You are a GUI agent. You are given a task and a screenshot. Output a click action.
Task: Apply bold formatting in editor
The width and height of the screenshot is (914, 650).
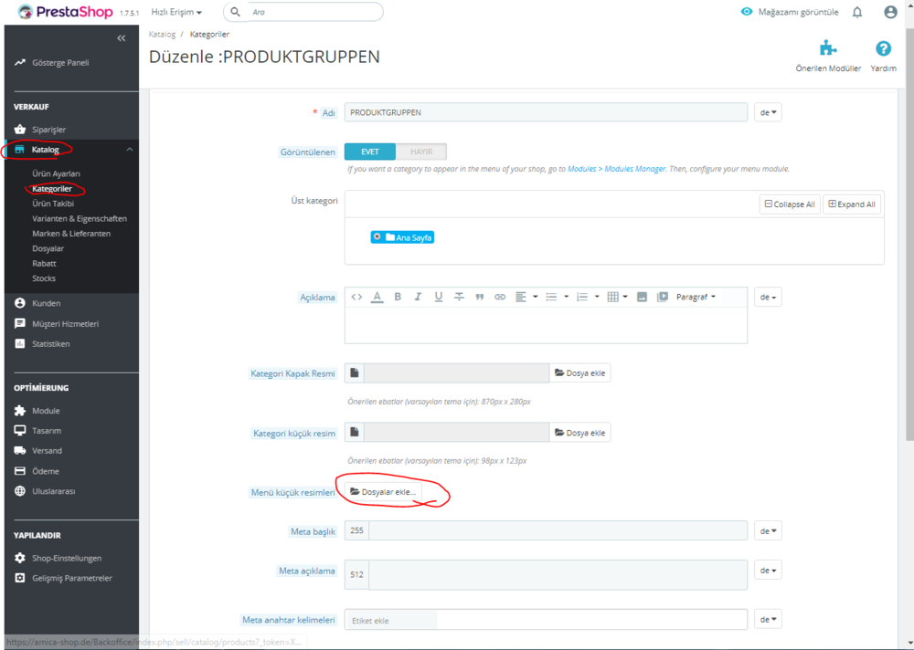click(398, 297)
